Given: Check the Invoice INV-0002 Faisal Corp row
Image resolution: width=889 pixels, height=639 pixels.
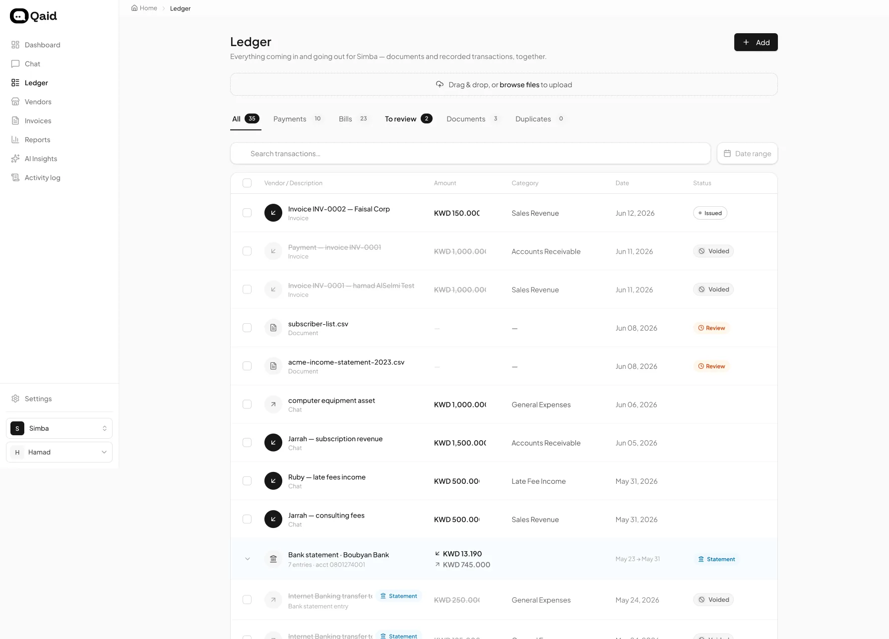Looking at the screenshot, I should coord(247,213).
